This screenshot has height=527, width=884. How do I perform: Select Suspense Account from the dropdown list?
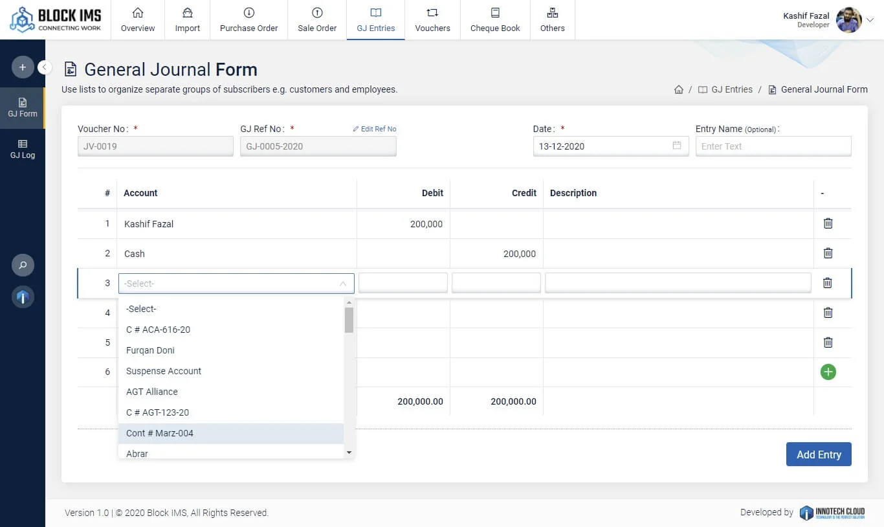[164, 371]
